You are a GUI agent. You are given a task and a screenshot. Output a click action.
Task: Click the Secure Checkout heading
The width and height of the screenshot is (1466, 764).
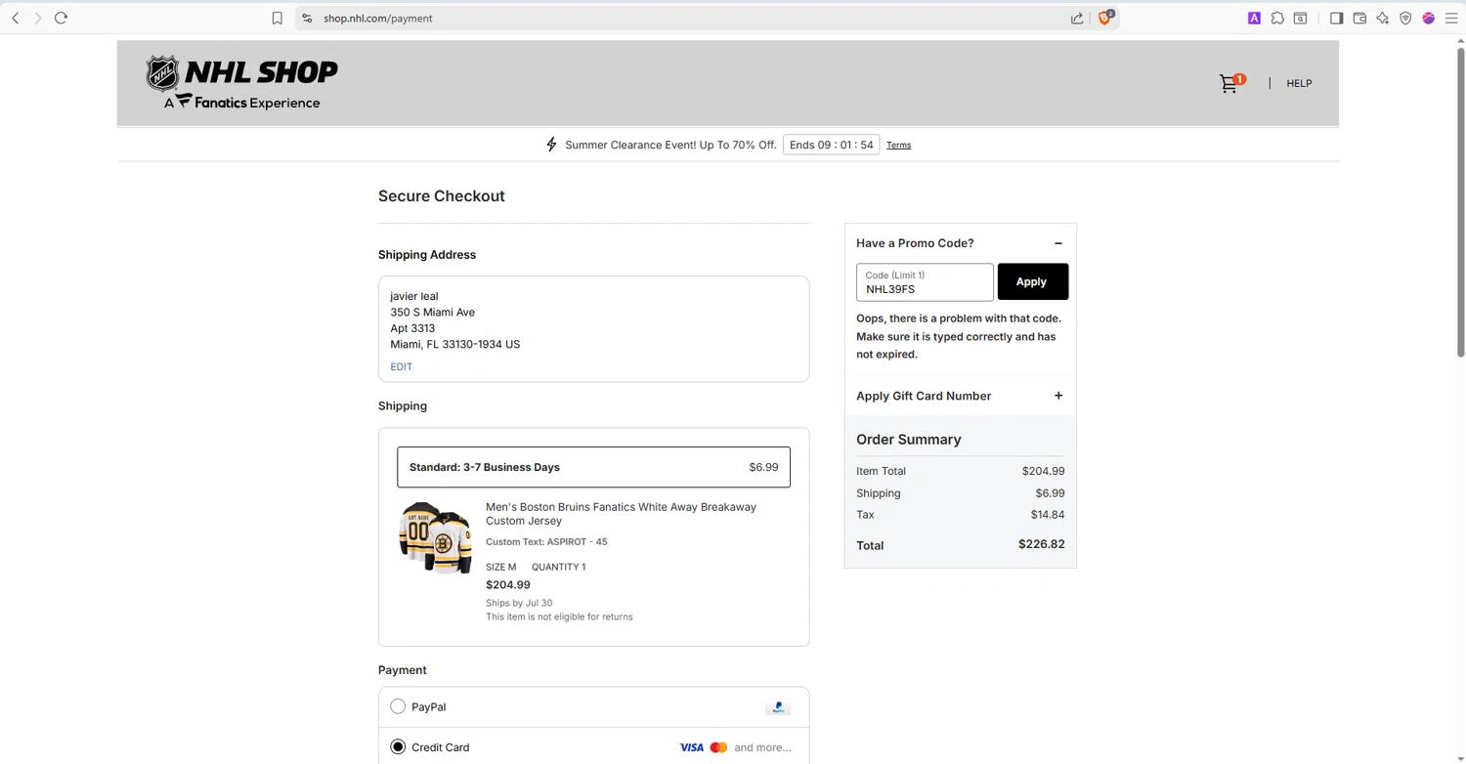pyautogui.click(x=442, y=196)
